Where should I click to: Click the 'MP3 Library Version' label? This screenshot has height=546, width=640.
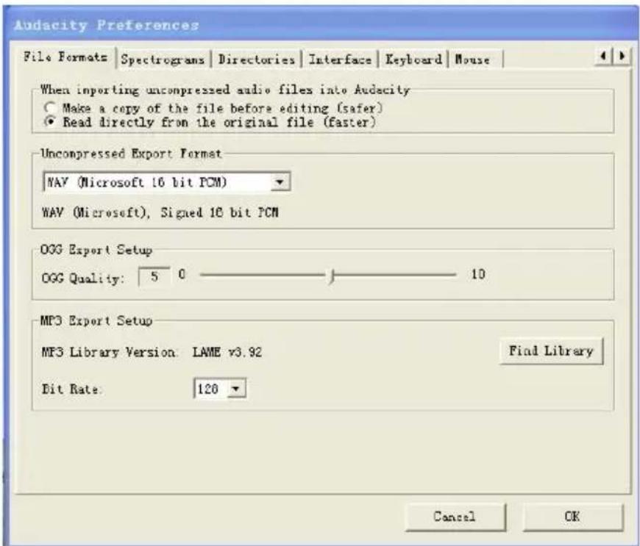coord(109,352)
